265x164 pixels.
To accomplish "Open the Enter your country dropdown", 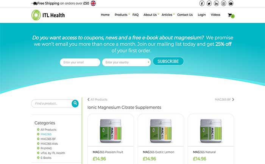I will [126, 62].
